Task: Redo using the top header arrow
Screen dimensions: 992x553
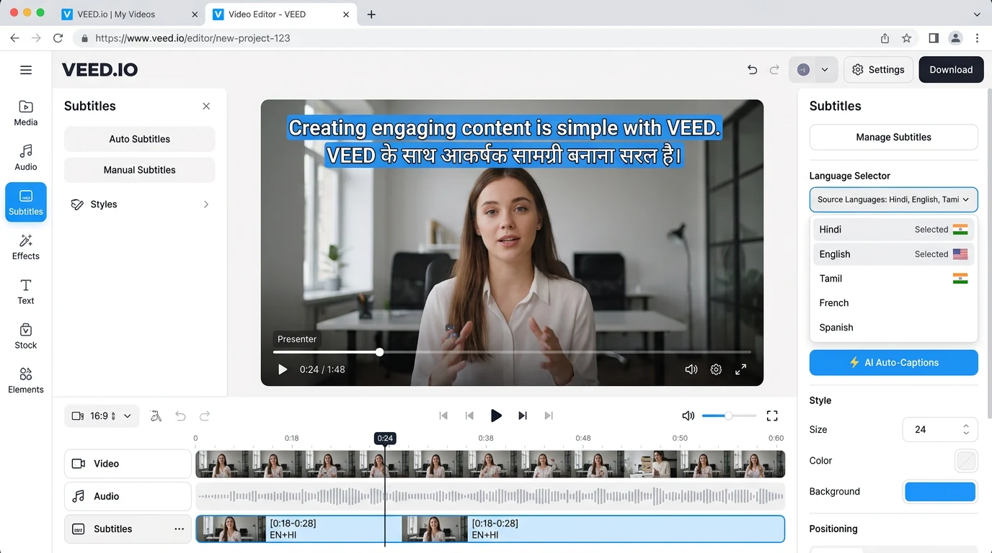Action: [775, 70]
